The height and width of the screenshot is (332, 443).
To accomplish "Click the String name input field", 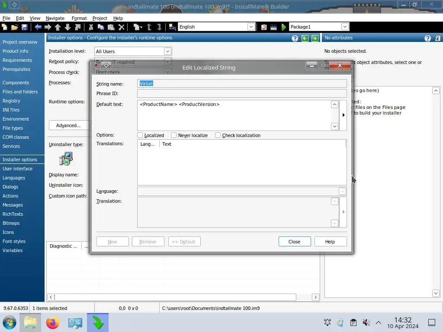I will pos(242,83).
